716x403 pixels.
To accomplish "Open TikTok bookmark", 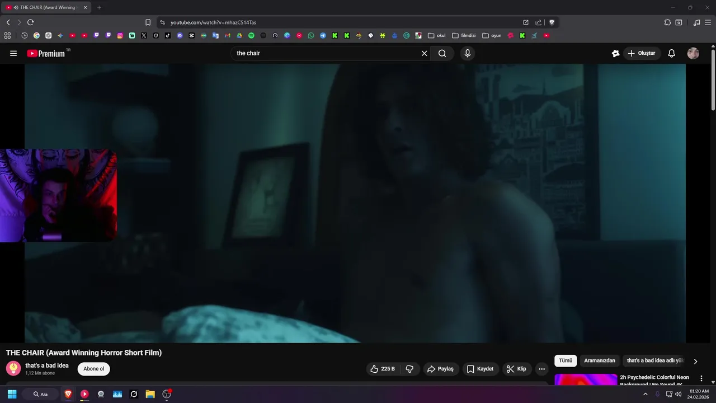I will (168, 35).
